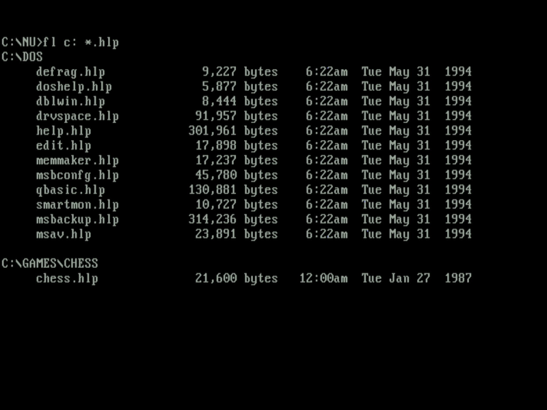
Task: Click the size 45,780 bytes
Action: [x=237, y=175]
